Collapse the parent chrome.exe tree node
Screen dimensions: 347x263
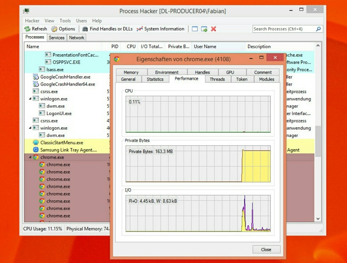tap(30, 157)
